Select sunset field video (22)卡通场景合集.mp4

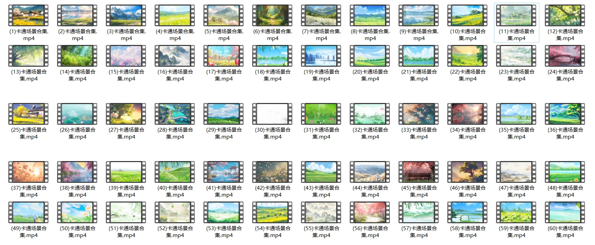468,56
